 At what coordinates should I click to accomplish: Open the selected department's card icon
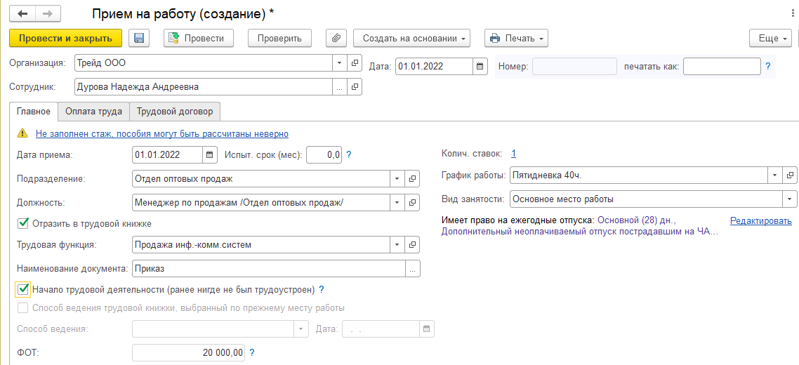pos(413,179)
